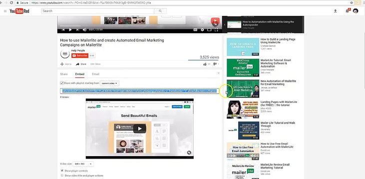
Task: Open How to Create a Landing Page thumbnail
Action: click(243, 47)
